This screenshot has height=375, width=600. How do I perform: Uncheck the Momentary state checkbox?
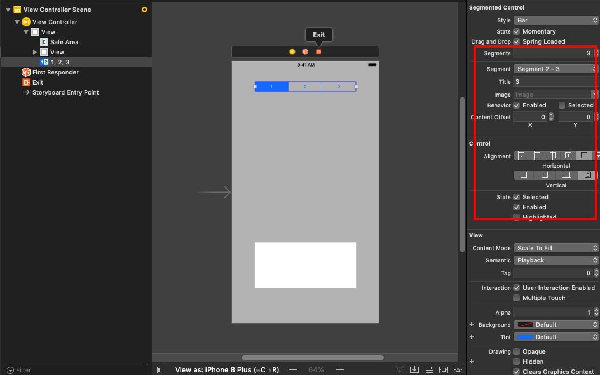(x=517, y=31)
